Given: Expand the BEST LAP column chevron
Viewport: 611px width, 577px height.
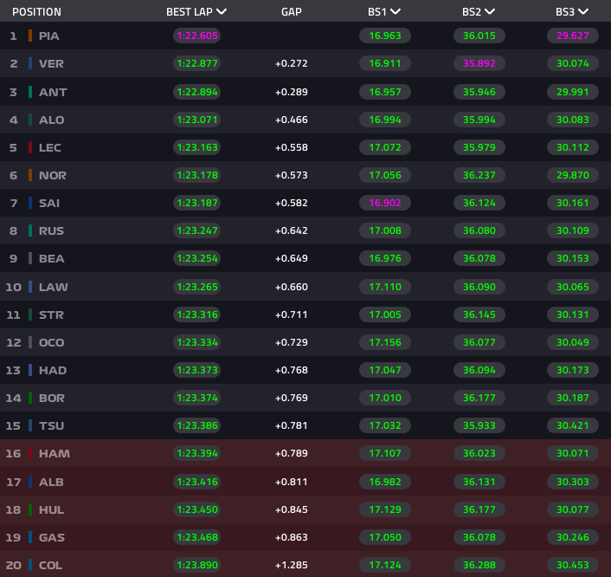Looking at the screenshot, I should [x=222, y=12].
